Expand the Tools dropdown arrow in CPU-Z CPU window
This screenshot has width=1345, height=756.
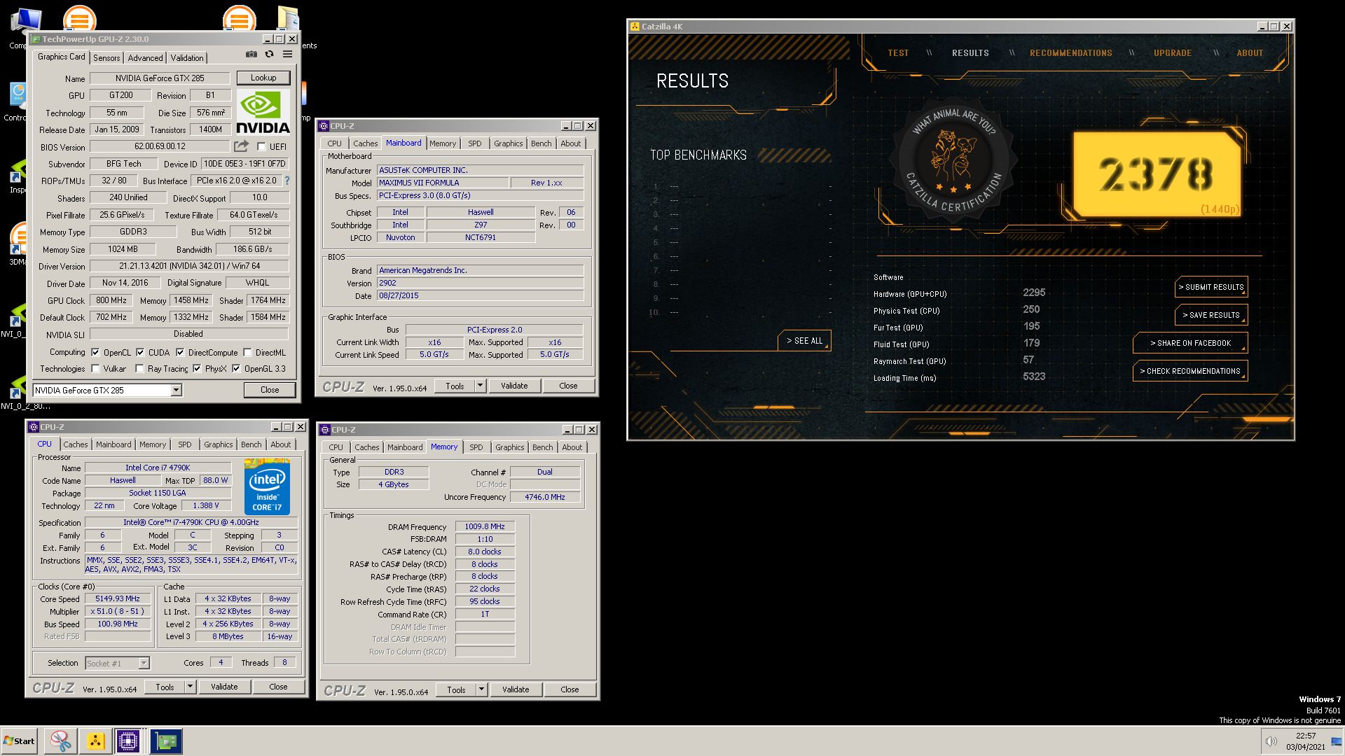[190, 687]
